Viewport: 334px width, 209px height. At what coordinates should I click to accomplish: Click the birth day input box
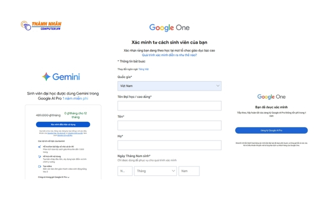pos(125,171)
